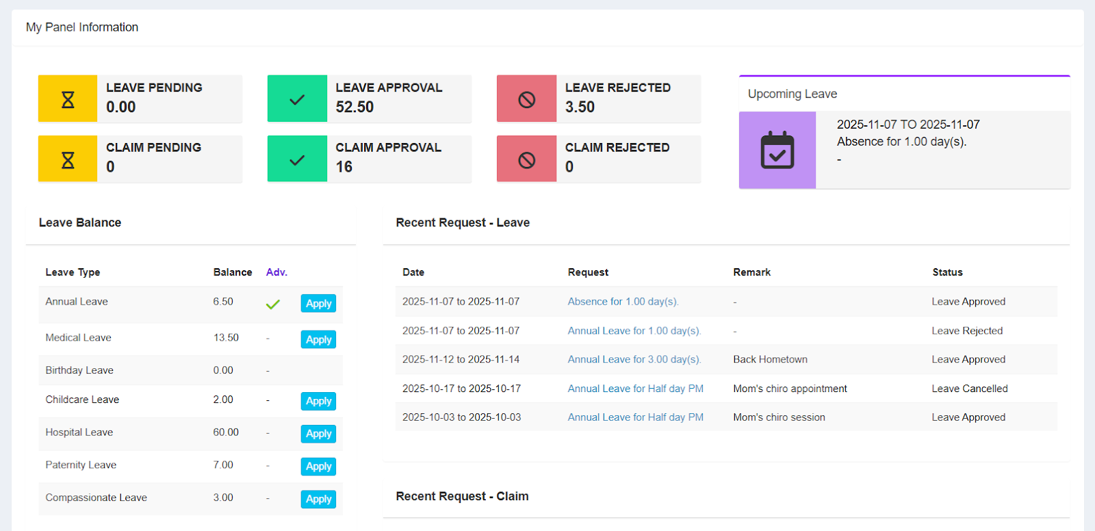The width and height of the screenshot is (1095, 531).
Task: Open the Annual Leave for 3.00 day(s) request
Action: tap(634, 360)
